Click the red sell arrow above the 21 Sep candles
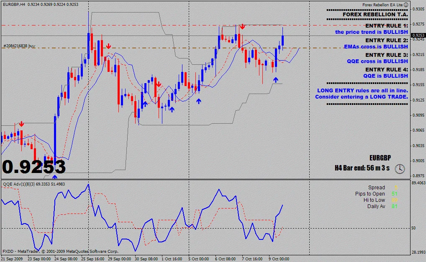The height and width of the screenshot is (262, 426). [22, 124]
